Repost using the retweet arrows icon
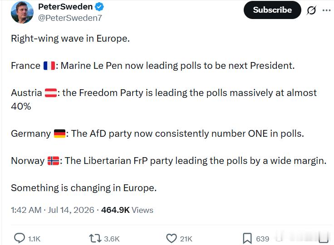This screenshot has width=334, height=245. [95, 238]
